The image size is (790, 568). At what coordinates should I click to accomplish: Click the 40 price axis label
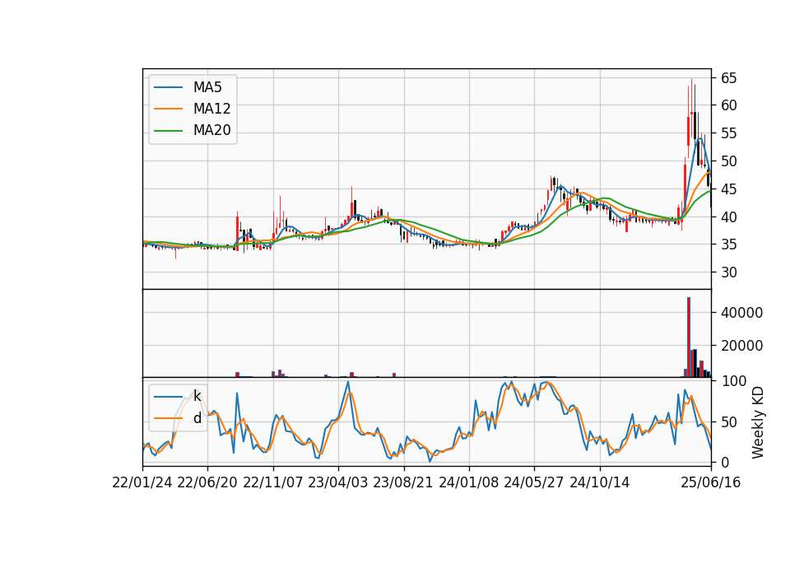[x=728, y=217]
